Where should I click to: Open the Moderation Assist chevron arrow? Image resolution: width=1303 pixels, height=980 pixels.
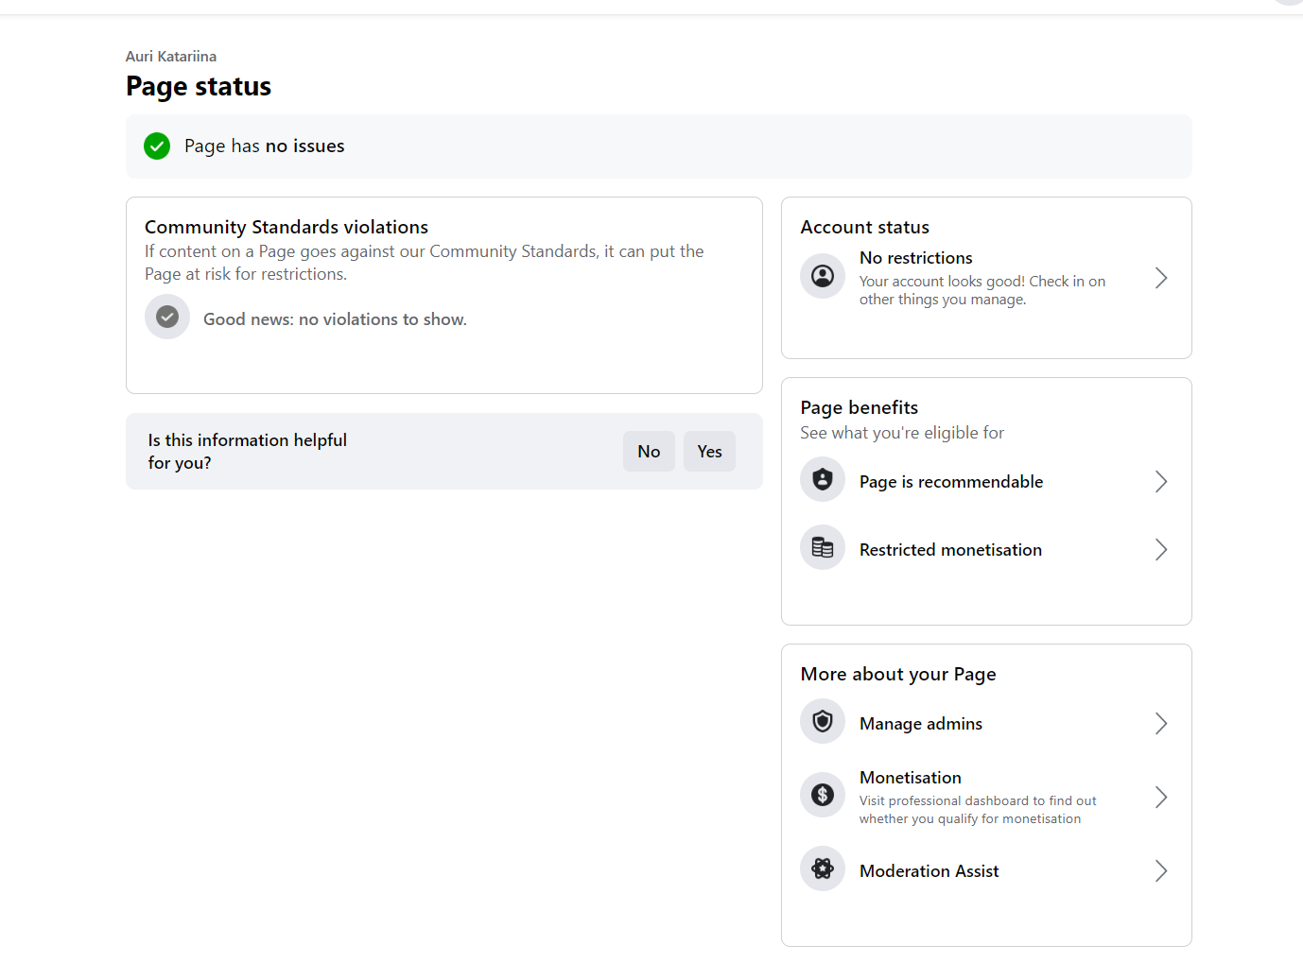[x=1161, y=871]
